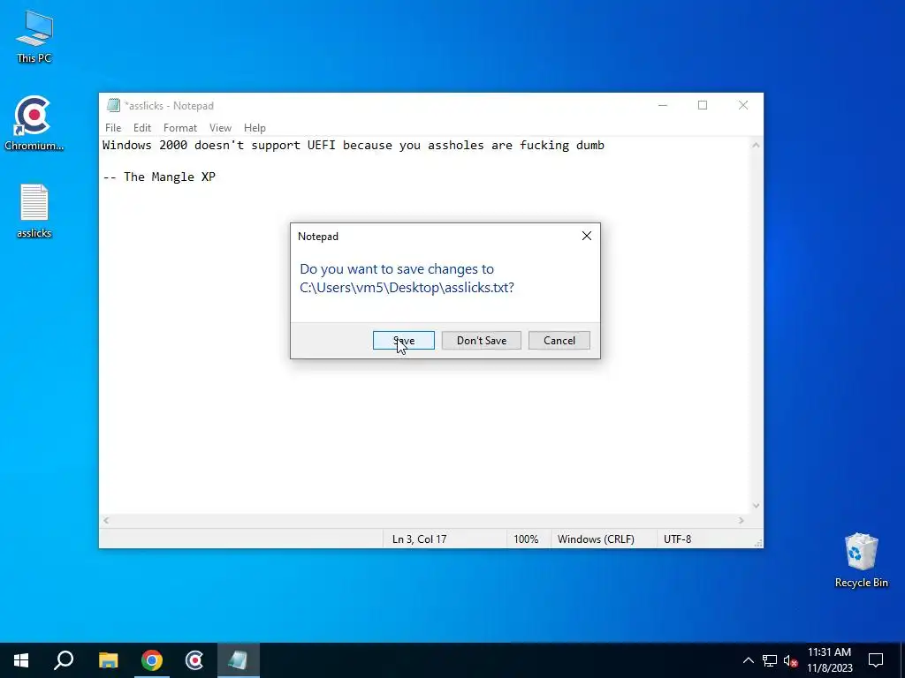Open the Windows Start menu
Image resolution: width=905 pixels, height=678 pixels.
pyautogui.click(x=21, y=660)
